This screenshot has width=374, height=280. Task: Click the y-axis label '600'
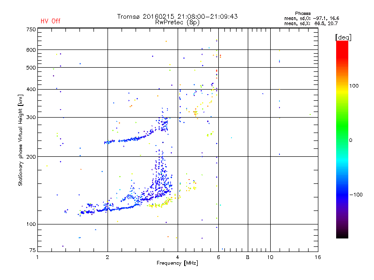(31, 50)
